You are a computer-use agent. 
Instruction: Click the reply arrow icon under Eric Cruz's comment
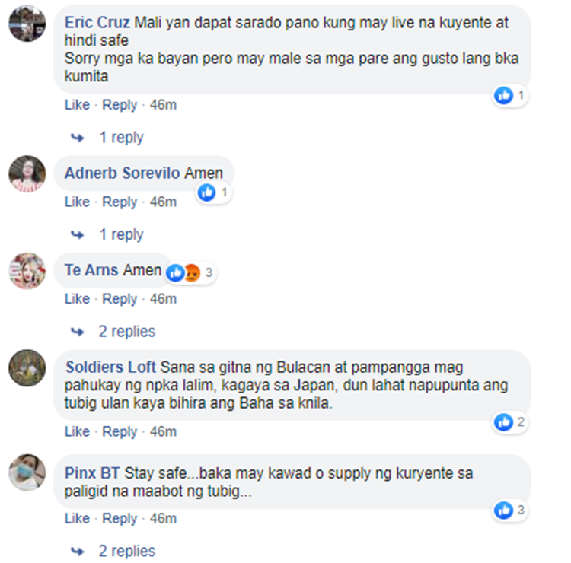point(77,138)
